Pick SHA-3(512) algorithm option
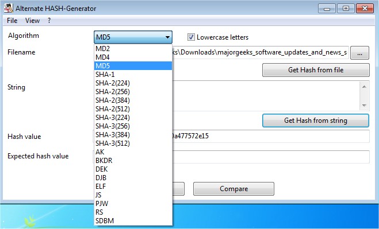The image size is (379, 229). [x=133, y=143]
